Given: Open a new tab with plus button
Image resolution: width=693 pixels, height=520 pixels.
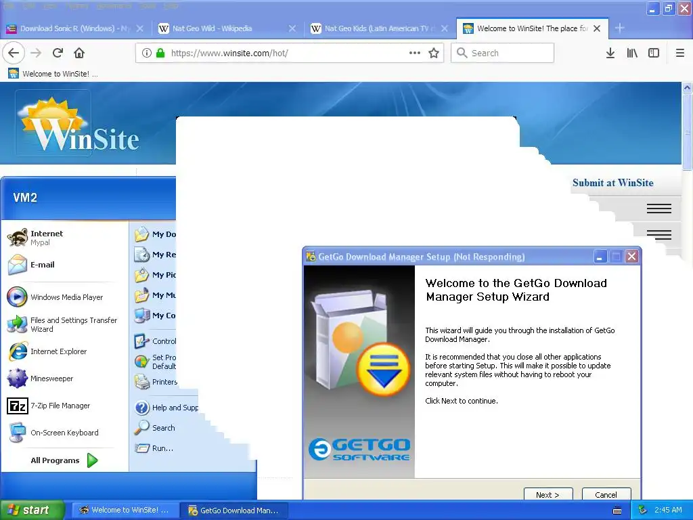Looking at the screenshot, I should (620, 28).
